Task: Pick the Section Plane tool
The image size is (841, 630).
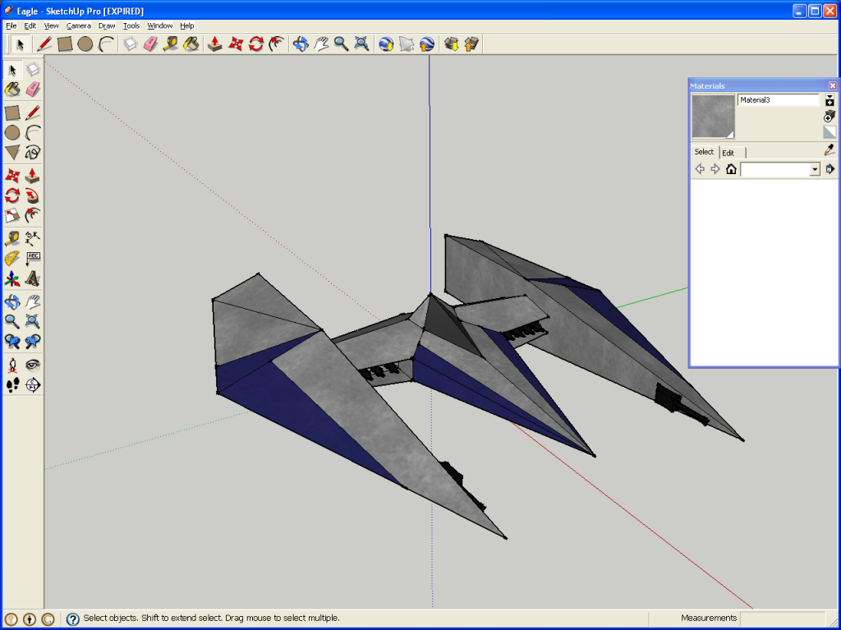Action: (x=33, y=384)
